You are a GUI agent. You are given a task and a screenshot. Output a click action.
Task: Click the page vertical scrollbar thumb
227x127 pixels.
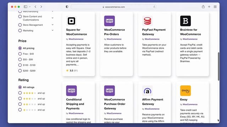pyautogui.click(x=218, y=66)
